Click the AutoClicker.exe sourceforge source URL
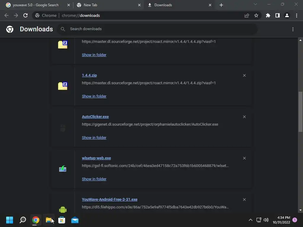303x227 pixels. pyautogui.click(x=150, y=124)
